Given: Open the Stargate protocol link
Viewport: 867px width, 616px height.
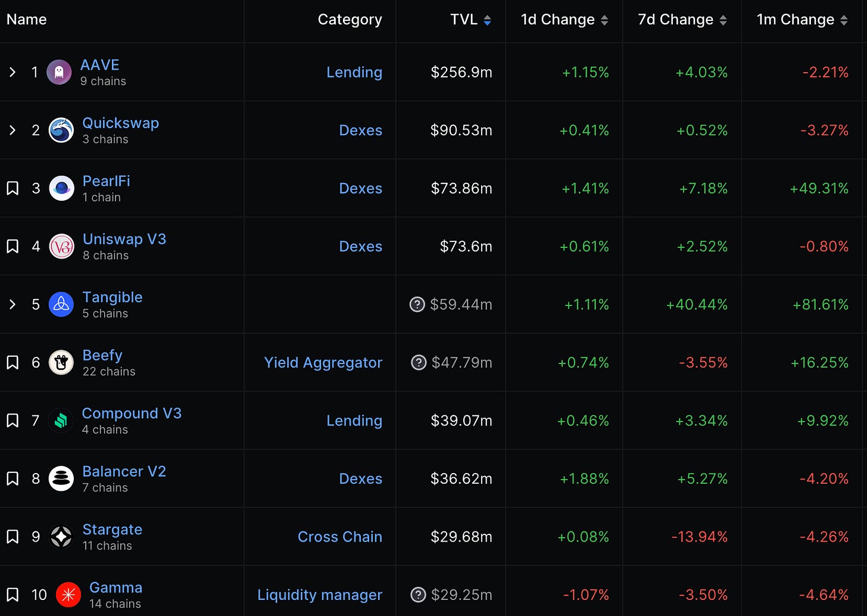Looking at the screenshot, I should (x=113, y=530).
